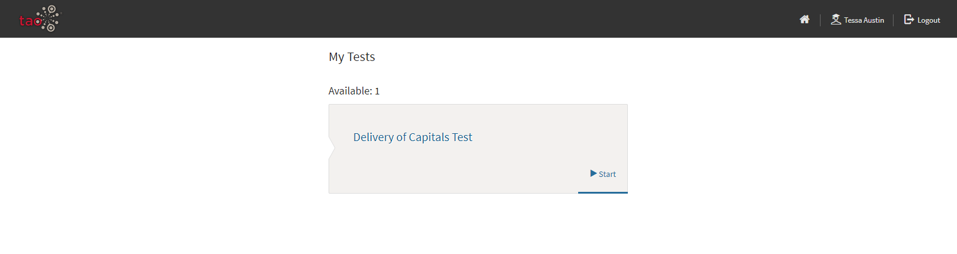The height and width of the screenshot is (254, 957).
Task: Click the My Tests heading
Action: click(352, 57)
